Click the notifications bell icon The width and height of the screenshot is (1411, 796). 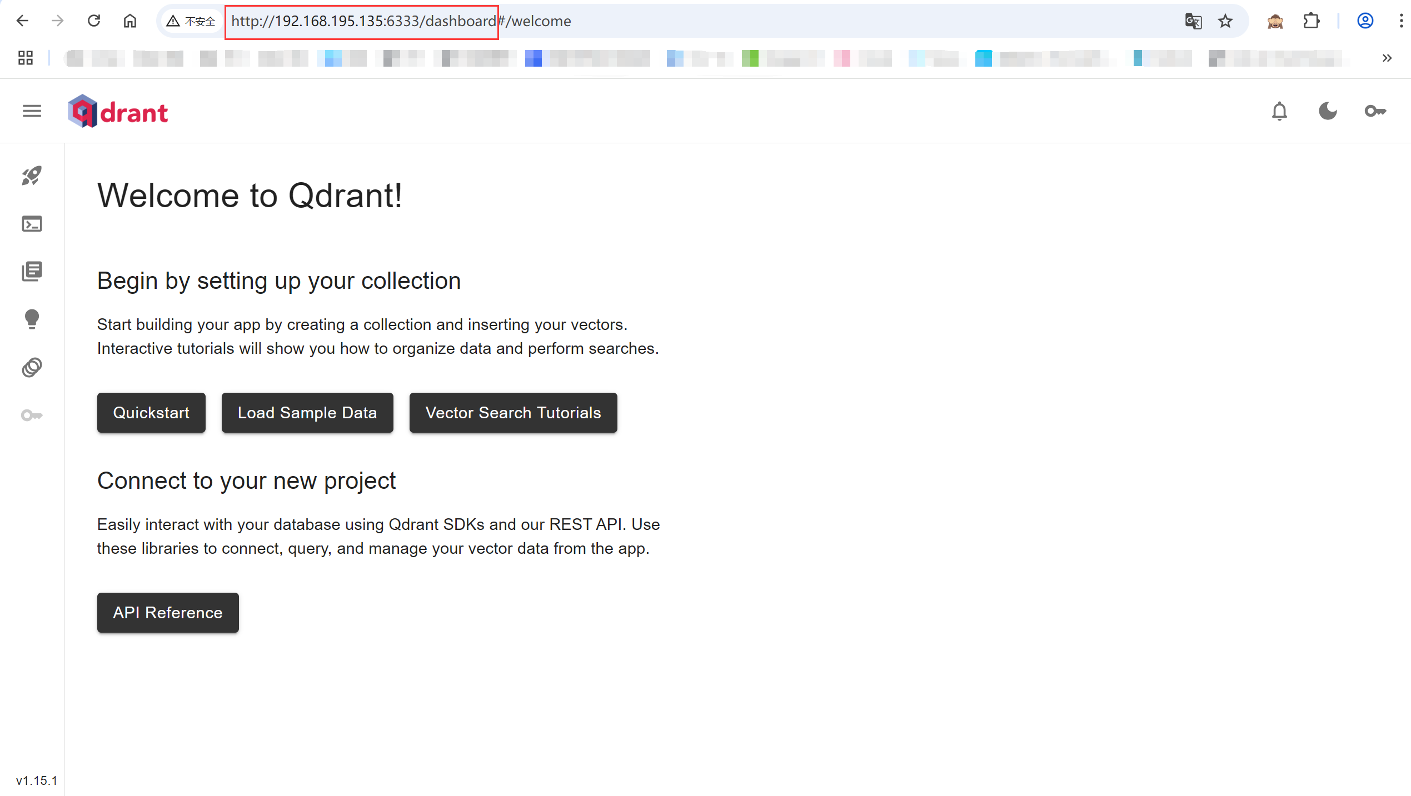click(x=1279, y=111)
